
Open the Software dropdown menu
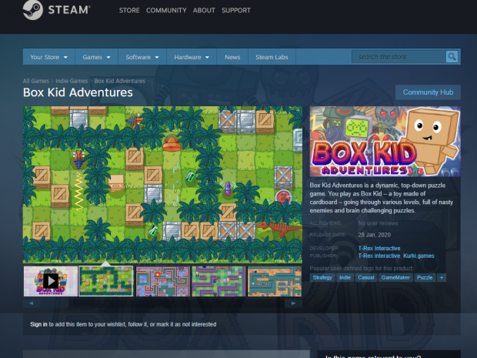coord(142,57)
